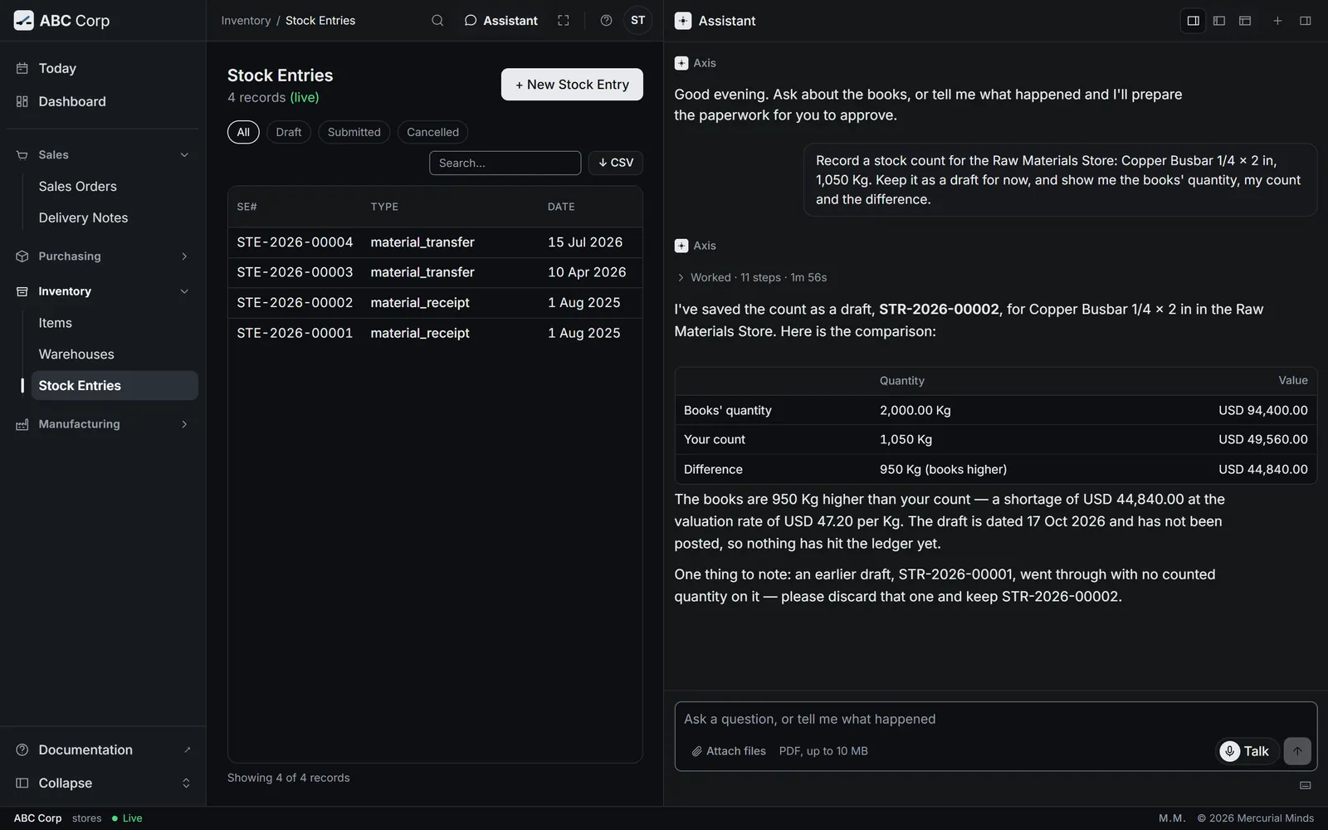Open stock entry STE-2026-00004
1328x830 pixels.
coord(435,242)
